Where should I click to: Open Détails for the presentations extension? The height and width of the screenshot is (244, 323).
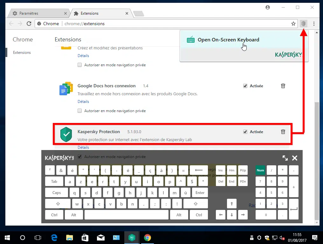(83, 56)
